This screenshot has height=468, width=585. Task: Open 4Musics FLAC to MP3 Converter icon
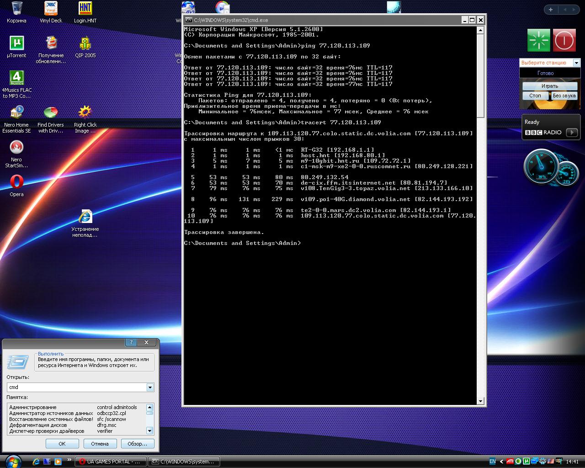click(x=16, y=85)
